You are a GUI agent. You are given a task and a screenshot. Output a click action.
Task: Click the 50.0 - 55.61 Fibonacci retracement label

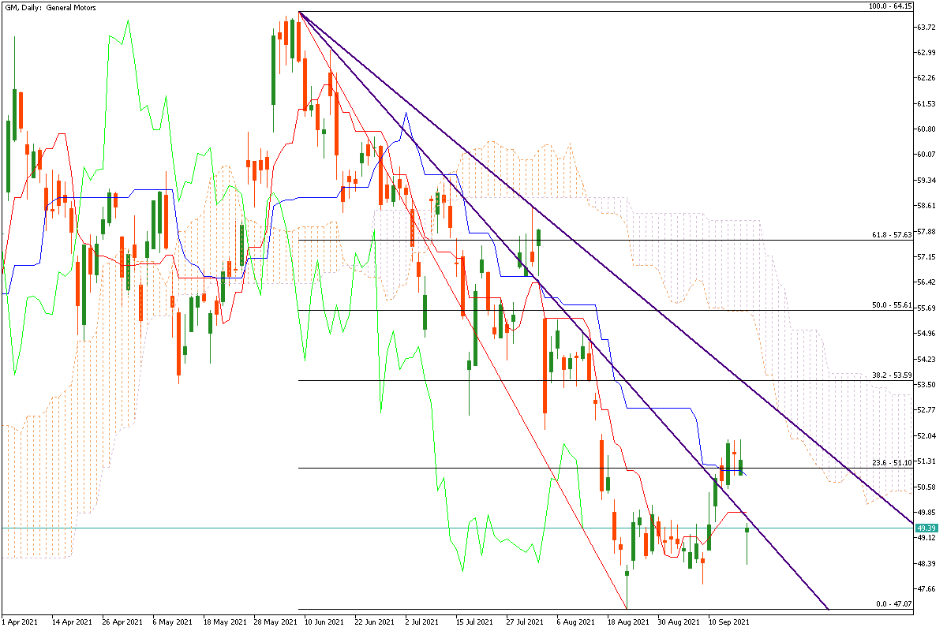(x=892, y=304)
